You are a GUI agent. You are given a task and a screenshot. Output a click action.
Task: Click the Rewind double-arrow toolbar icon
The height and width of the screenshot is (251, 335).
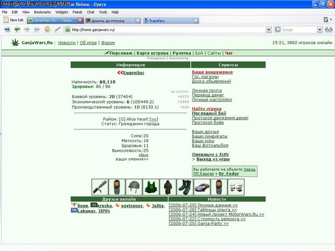tap(7, 29)
